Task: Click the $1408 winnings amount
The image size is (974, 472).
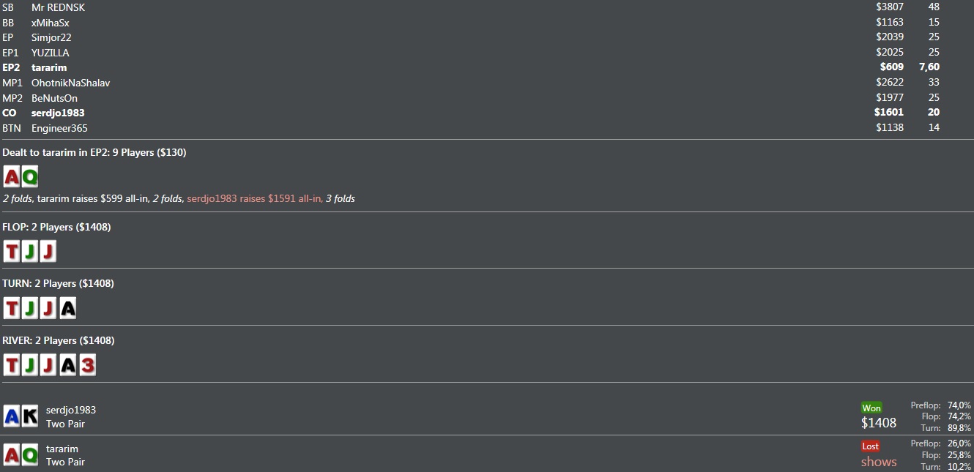Action: (879, 422)
